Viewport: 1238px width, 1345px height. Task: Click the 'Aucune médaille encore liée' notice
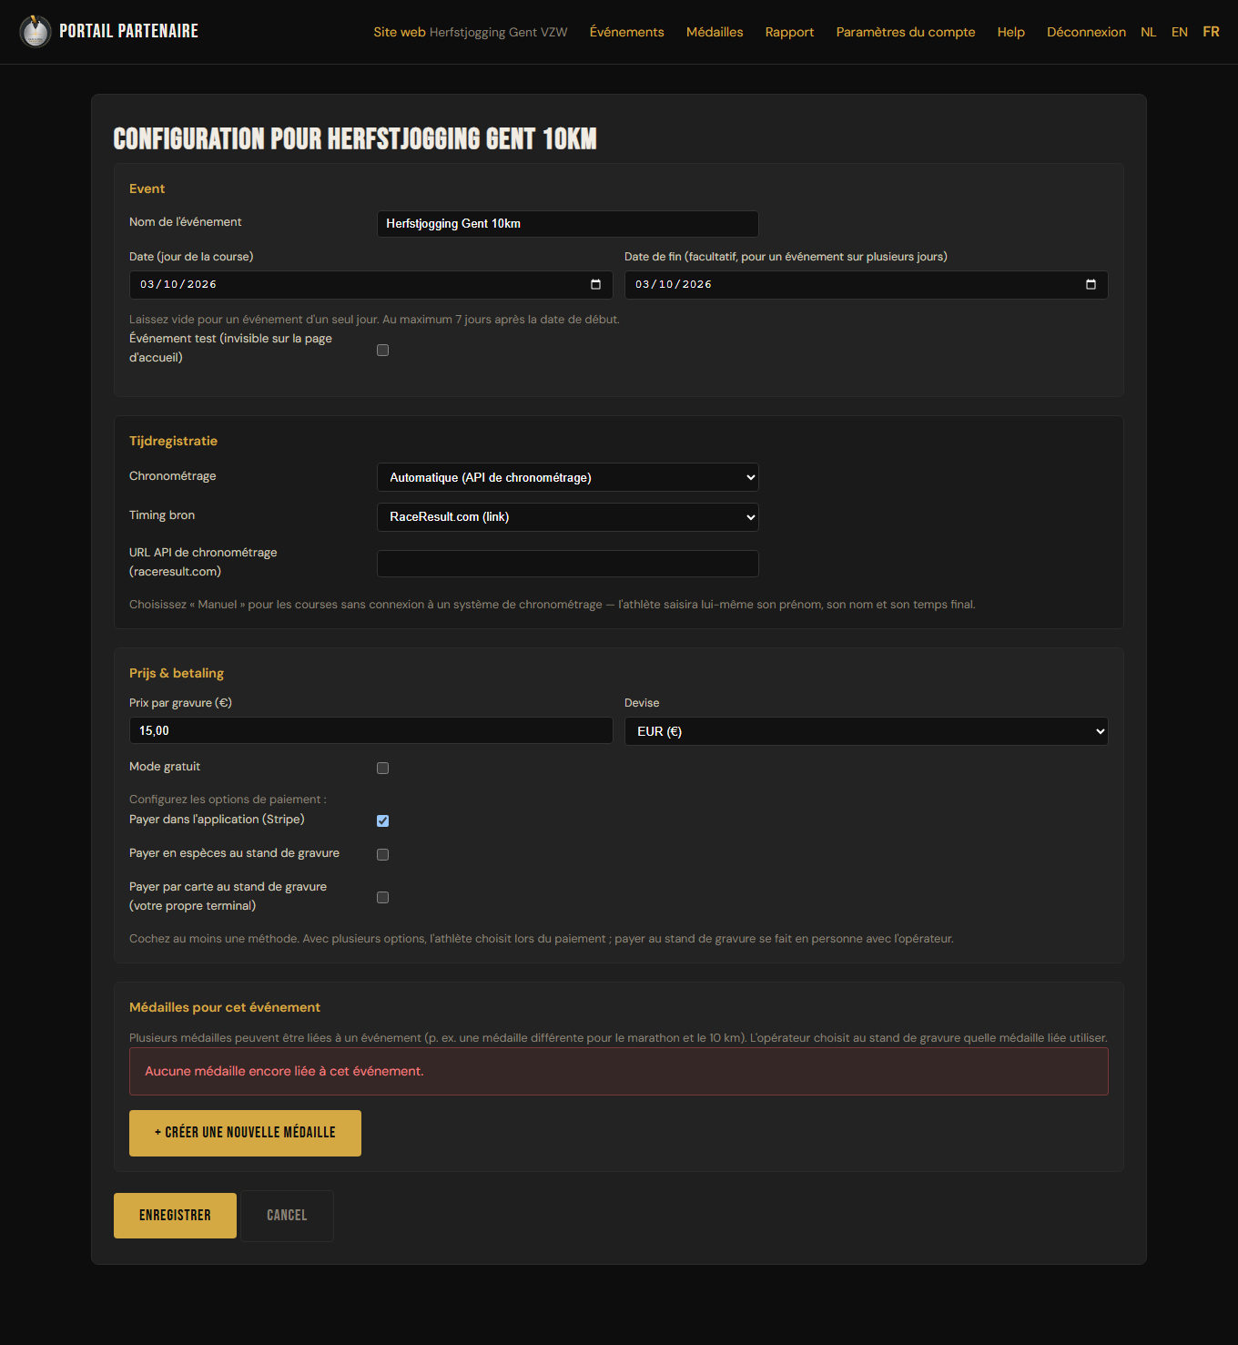(619, 1071)
